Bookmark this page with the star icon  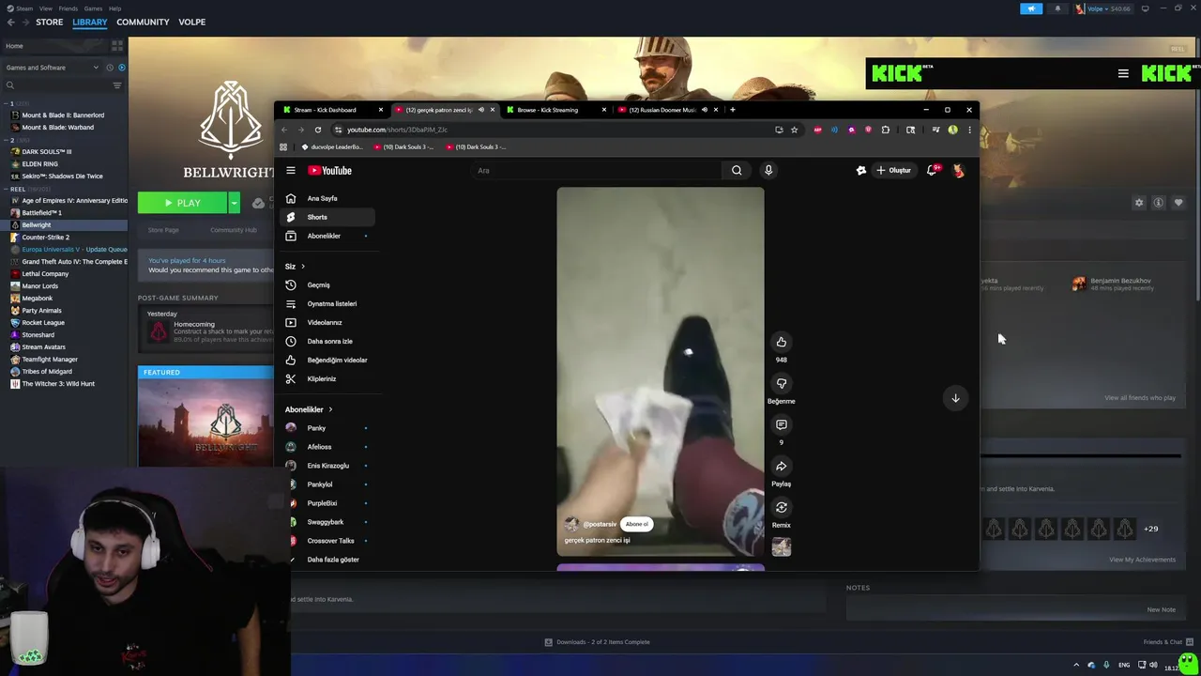[795, 130]
